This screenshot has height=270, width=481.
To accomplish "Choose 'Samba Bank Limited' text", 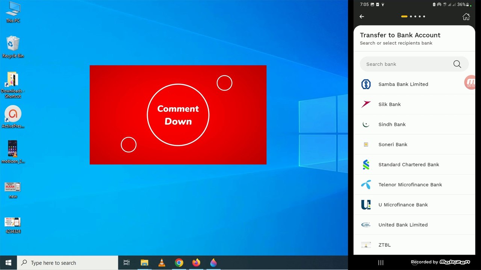I will (x=403, y=84).
